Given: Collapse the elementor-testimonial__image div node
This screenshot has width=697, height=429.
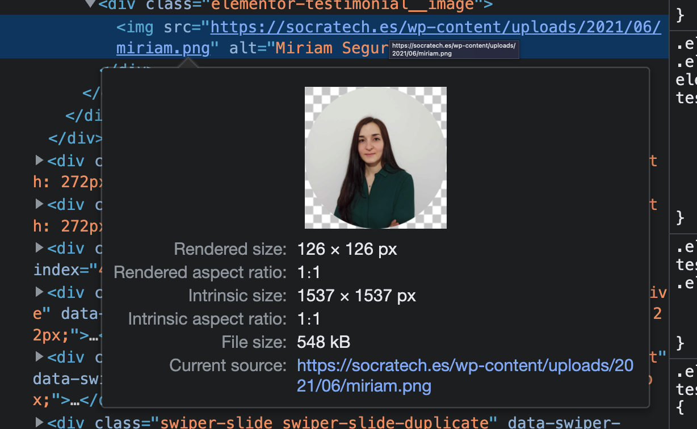Looking at the screenshot, I should (x=90, y=5).
